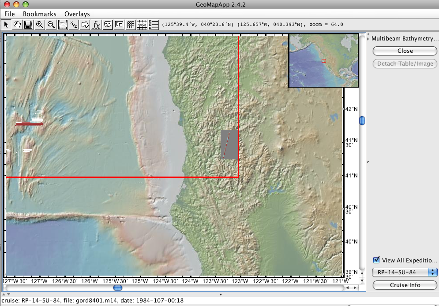Screen dimensions: 439x306
Task: Click the fx function tool icon
Action: [x=97, y=25]
